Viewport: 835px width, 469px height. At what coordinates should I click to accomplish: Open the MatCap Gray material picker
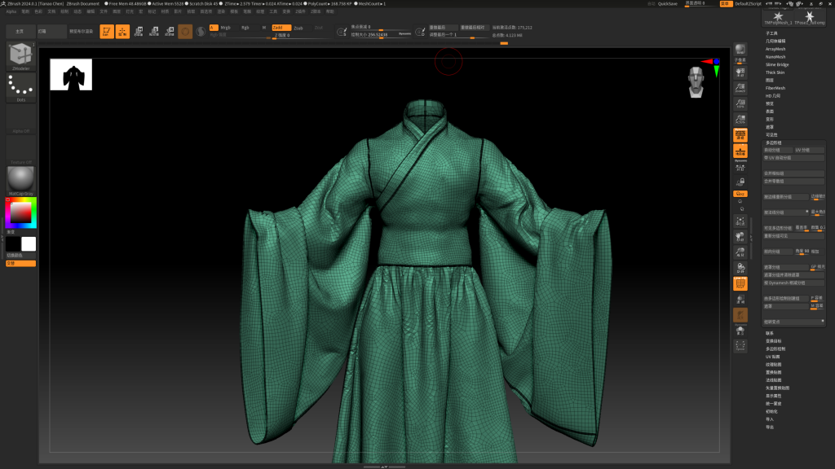point(20,181)
